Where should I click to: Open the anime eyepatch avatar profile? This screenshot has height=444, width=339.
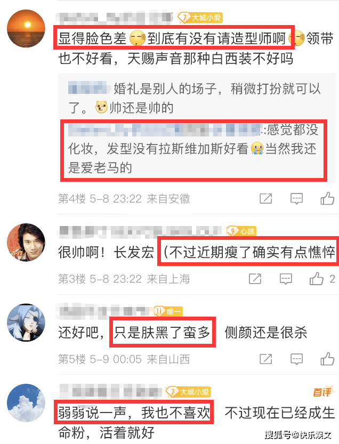click(26, 322)
